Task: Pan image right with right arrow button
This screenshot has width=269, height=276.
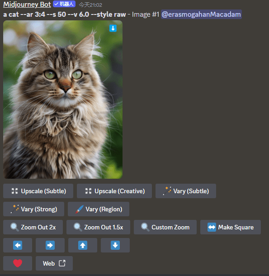Action: click(50, 245)
